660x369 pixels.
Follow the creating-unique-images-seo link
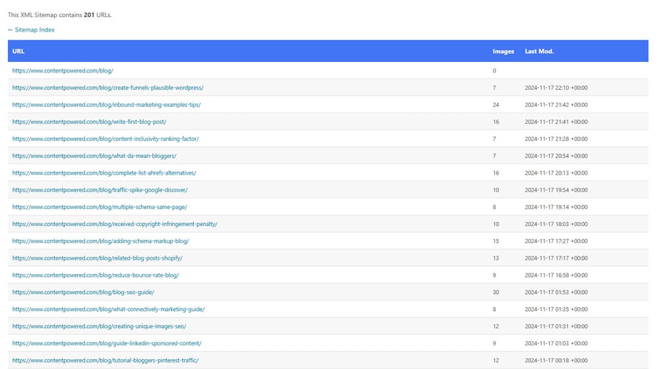(x=100, y=326)
